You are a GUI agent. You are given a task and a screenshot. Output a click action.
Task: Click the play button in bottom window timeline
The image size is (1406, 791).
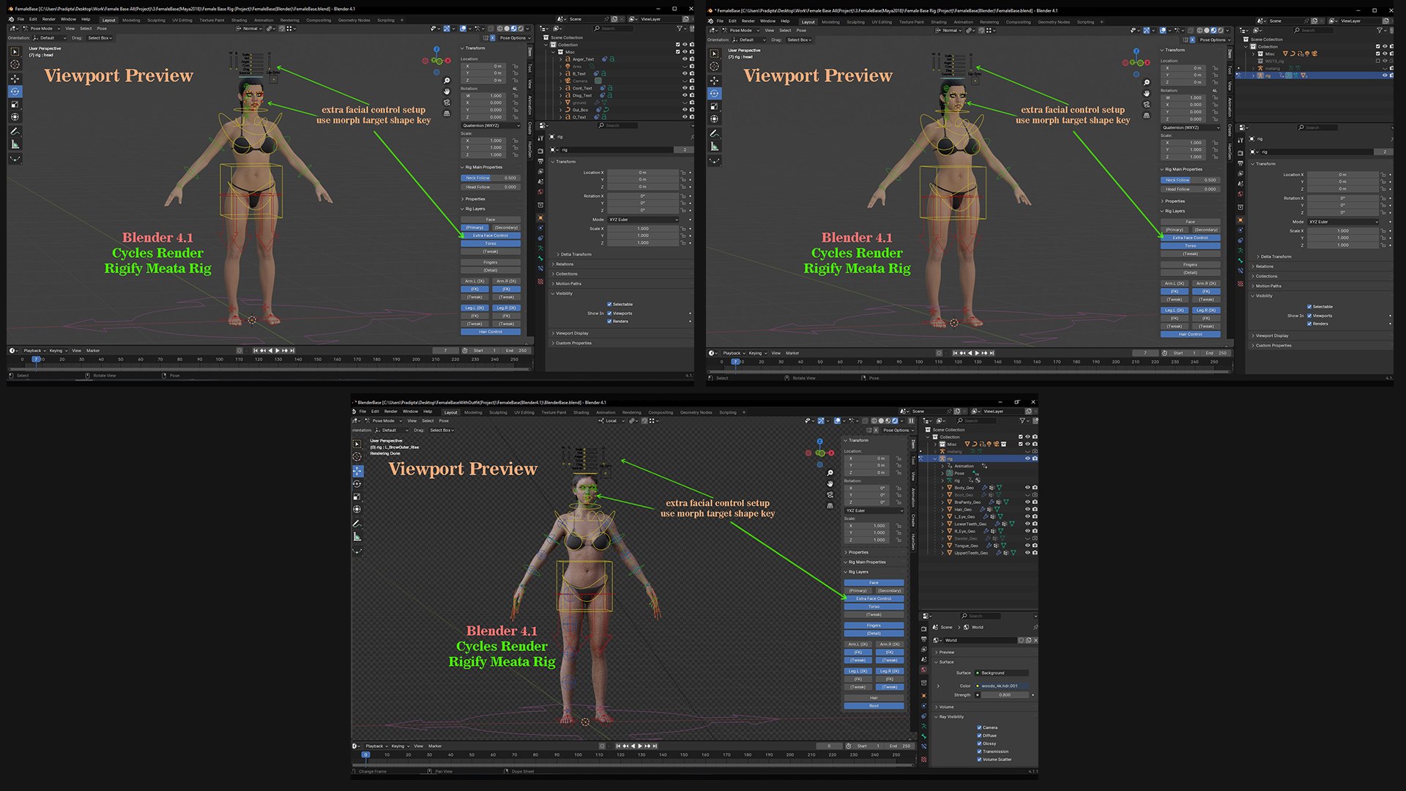point(640,746)
